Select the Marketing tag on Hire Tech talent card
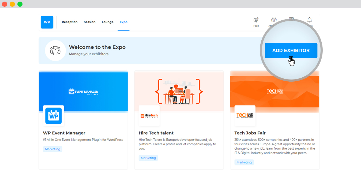The height and width of the screenshot is (170, 361). [148, 158]
